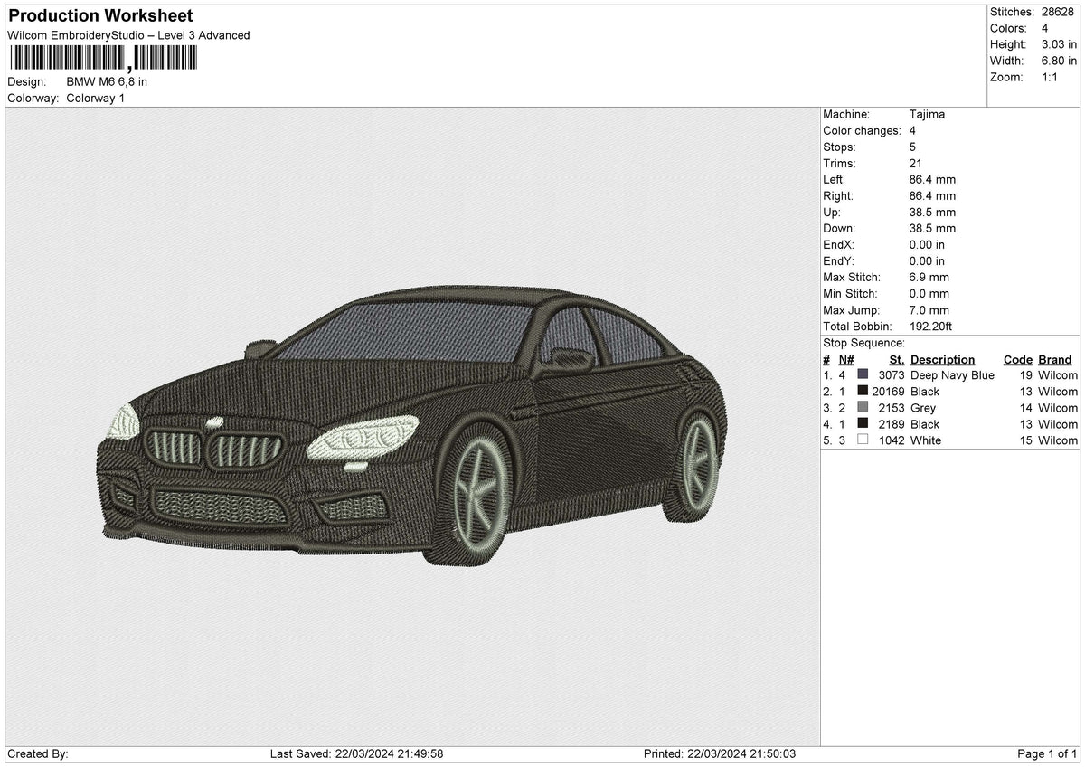This screenshot has height=767, width=1085.
Task: Click the Min Stitch value '0.0 mm'
Action: (929, 294)
